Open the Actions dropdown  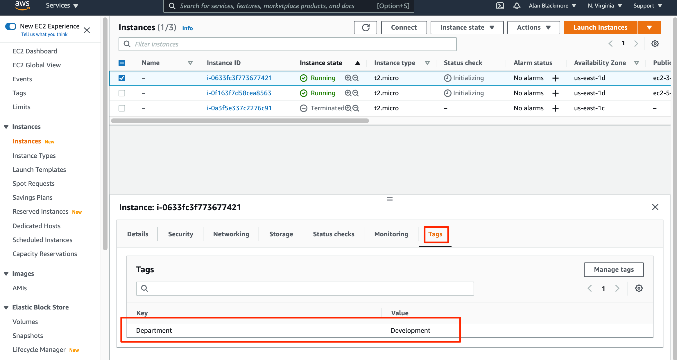(x=533, y=28)
